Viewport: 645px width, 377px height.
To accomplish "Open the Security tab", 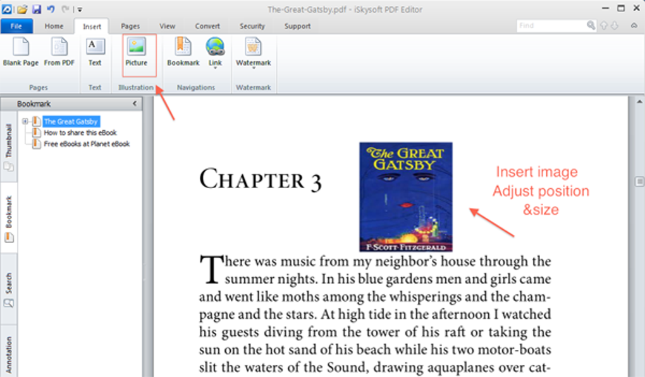I will point(252,26).
